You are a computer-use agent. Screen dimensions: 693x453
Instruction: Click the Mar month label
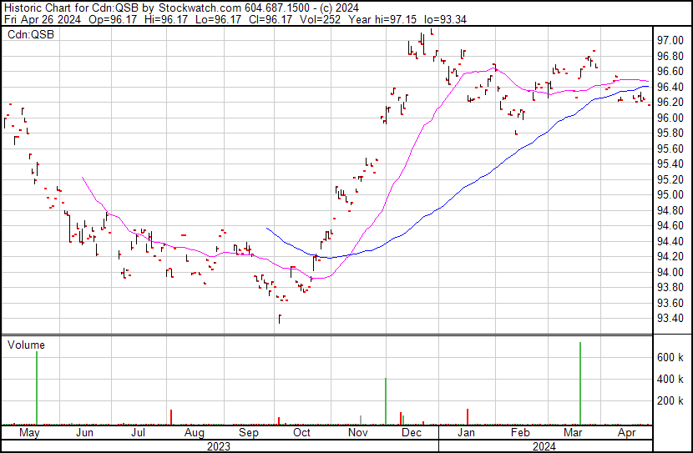(x=573, y=433)
